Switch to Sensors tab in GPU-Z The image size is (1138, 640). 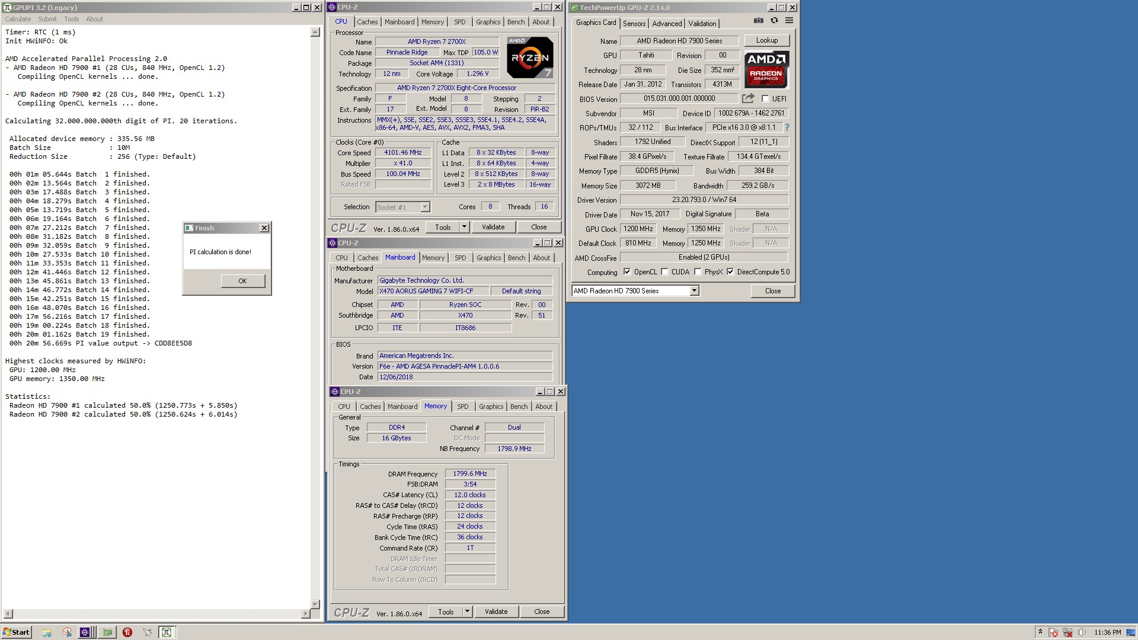[634, 24]
